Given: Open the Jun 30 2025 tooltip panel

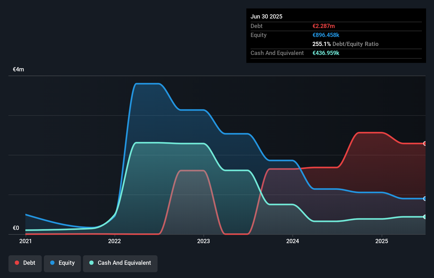Looking at the screenshot, I should pos(267,16).
